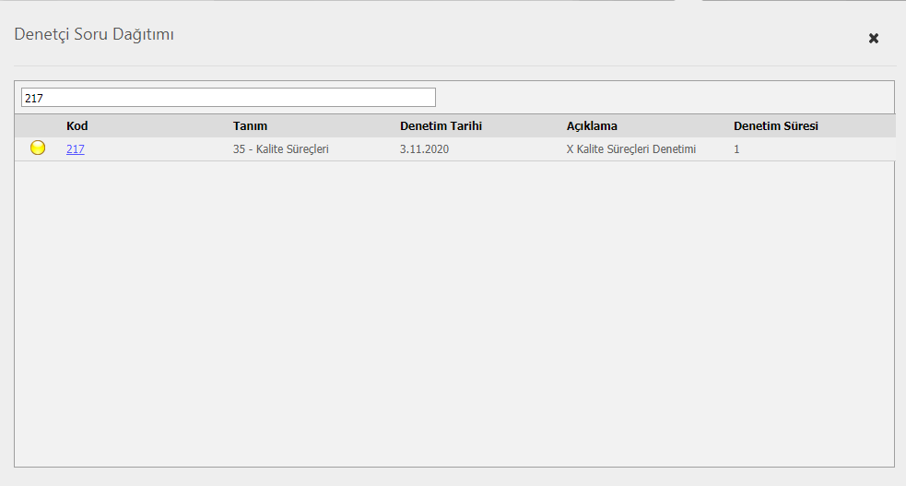Click the blank header cell above status icon
Screen dimensions: 906x486
(x=38, y=125)
